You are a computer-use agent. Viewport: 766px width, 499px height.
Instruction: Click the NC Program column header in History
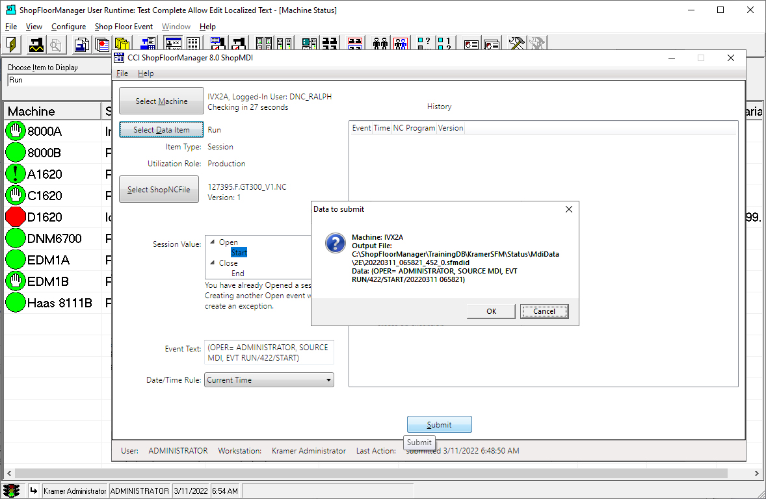(x=414, y=128)
